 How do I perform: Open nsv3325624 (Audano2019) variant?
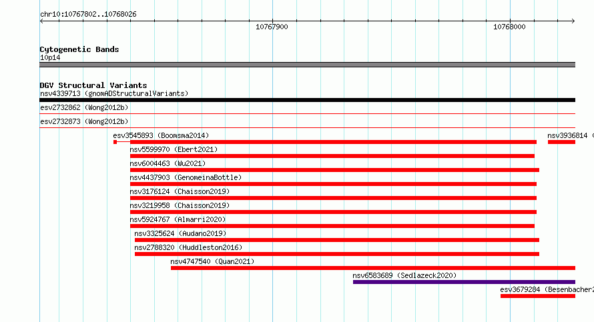click(x=180, y=233)
